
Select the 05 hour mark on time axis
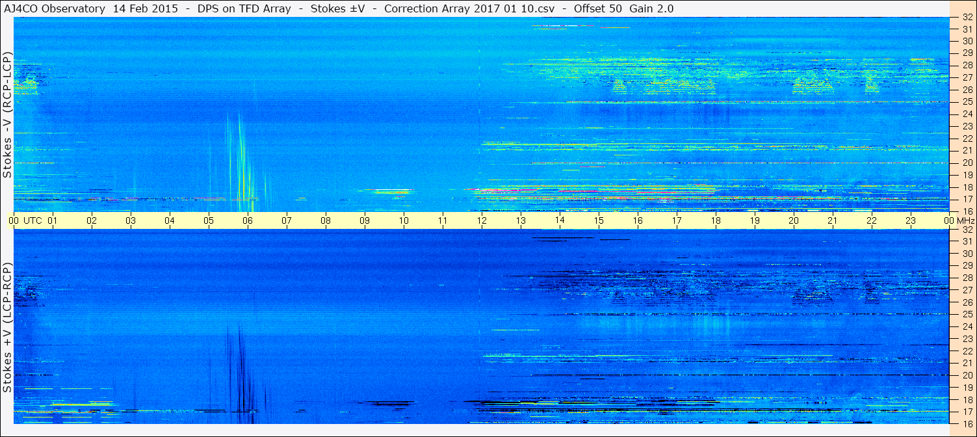pyautogui.click(x=209, y=220)
